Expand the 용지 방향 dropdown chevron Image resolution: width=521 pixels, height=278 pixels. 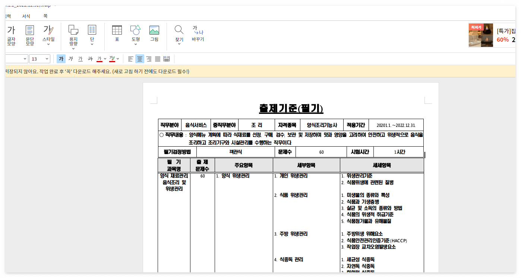coord(73,48)
